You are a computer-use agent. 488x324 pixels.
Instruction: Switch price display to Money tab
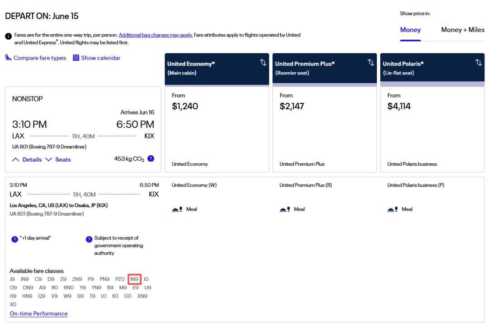click(410, 30)
